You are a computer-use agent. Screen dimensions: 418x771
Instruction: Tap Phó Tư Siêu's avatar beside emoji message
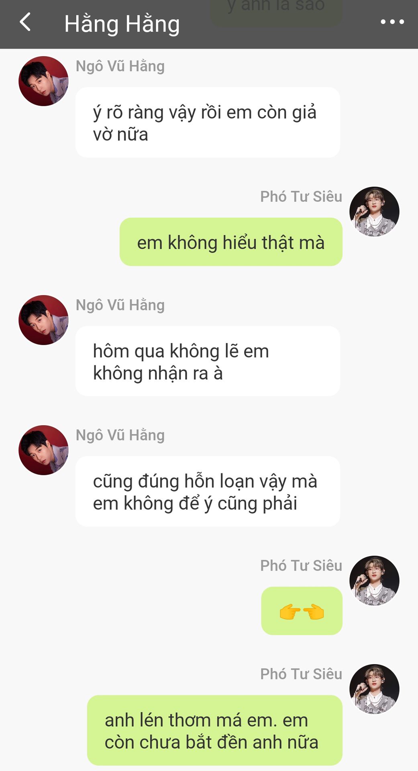coord(374,581)
